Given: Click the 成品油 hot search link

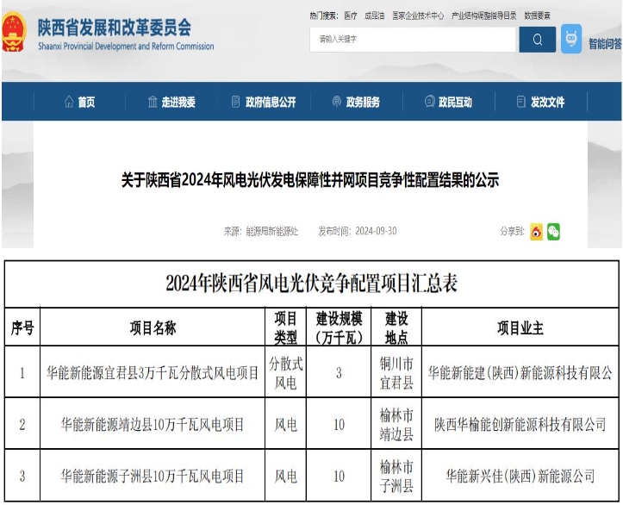Looking at the screenshot, I should (374, 16).
